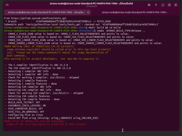Open the tab overview grid icon
This screenshot has width=182, height=136.
[149, 5]
